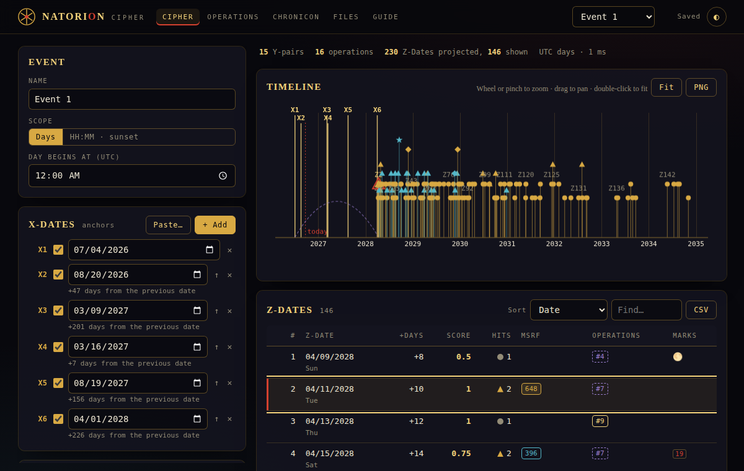
Task: Open calendar picker for X2 date
Action: [x=197, y=275]
